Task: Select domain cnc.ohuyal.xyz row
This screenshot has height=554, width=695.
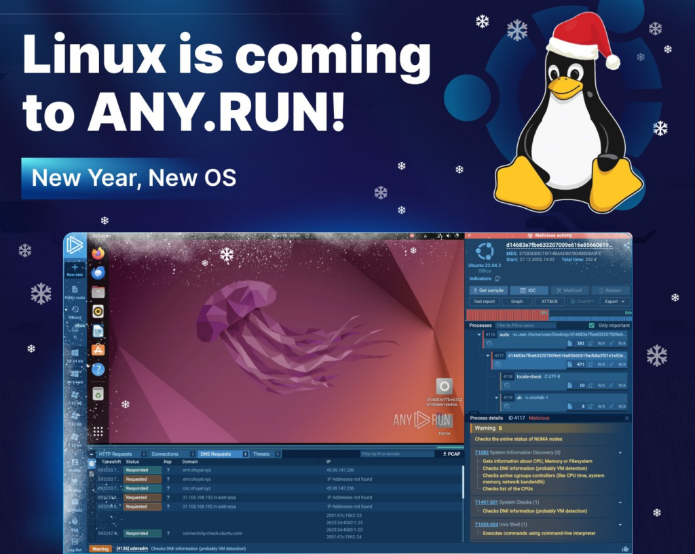Action: pos(279,488)
